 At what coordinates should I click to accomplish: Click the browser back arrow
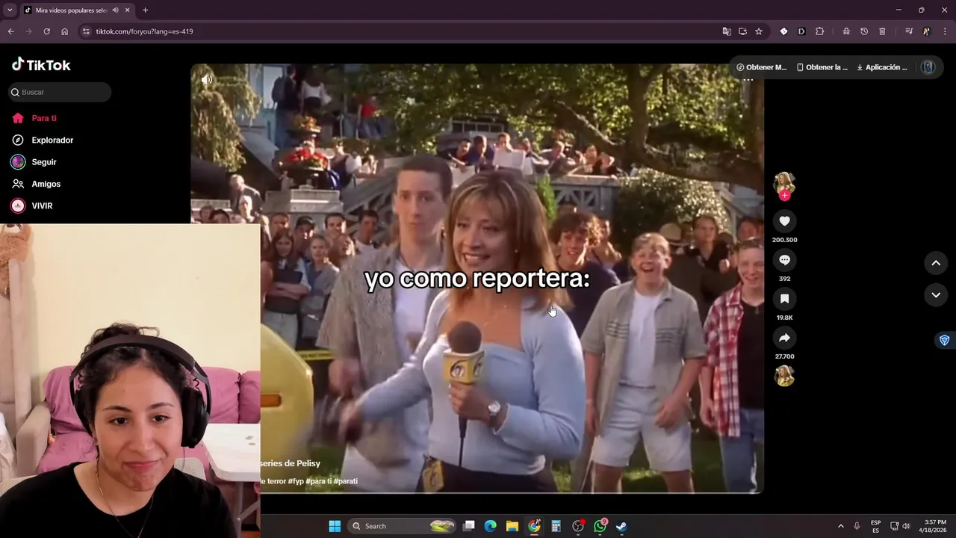pyautogui.click(x=10, y=31)
